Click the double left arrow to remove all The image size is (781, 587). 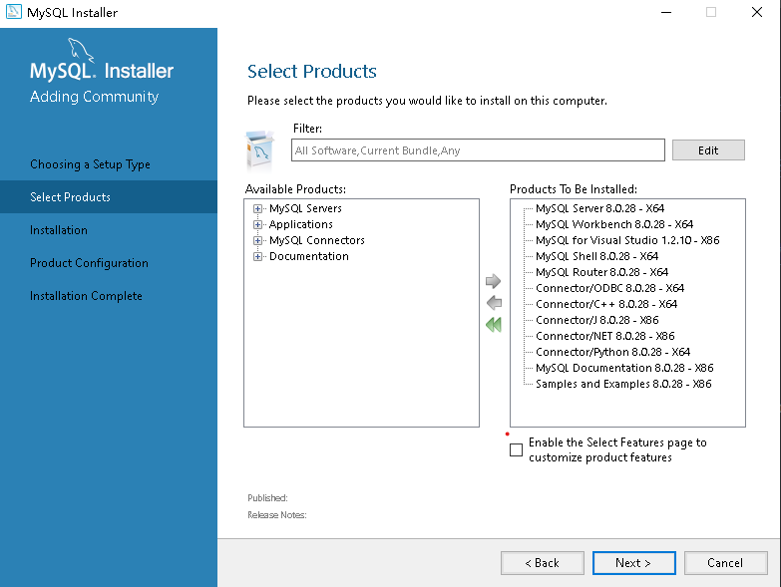pos(493,325)
